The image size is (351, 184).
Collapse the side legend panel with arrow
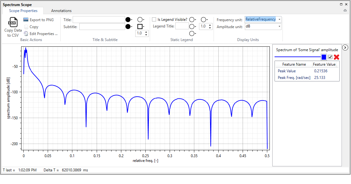point(345,47)
